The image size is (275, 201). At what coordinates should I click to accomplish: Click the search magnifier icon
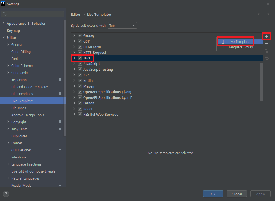click(x=4, y=14)
